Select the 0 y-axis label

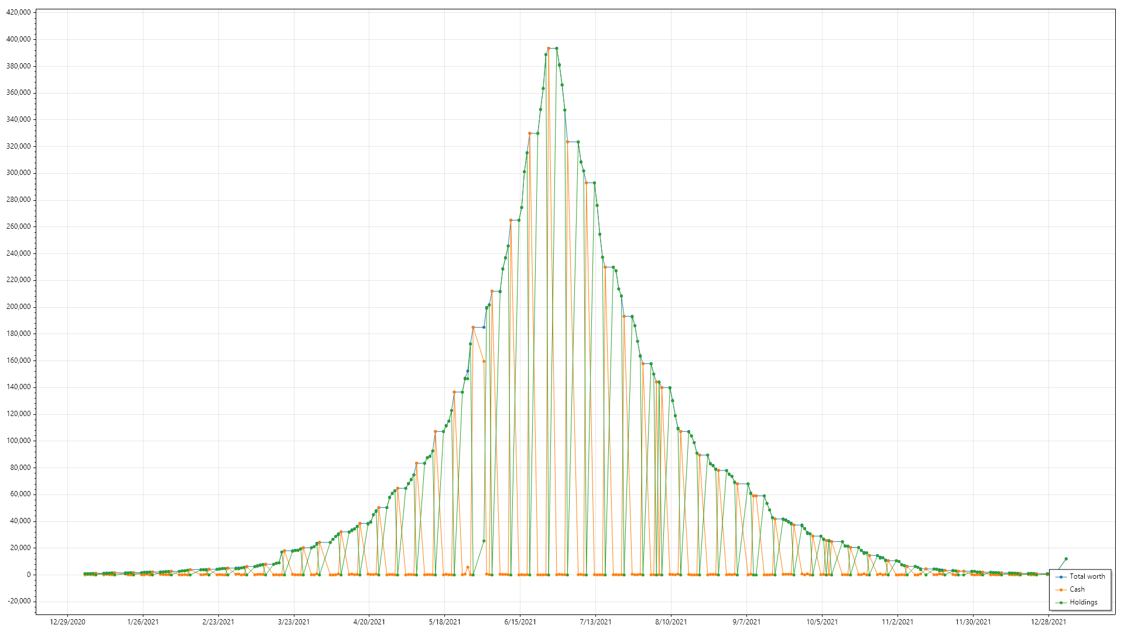tap(28, 575)
